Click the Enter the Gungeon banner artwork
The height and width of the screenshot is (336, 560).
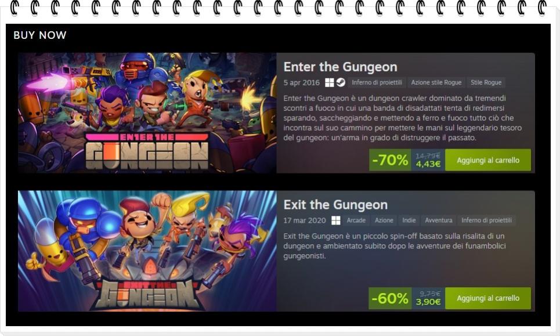147,113
